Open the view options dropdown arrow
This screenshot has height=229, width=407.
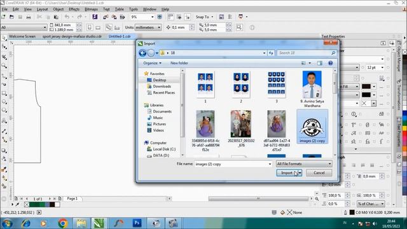pos(310,63)
